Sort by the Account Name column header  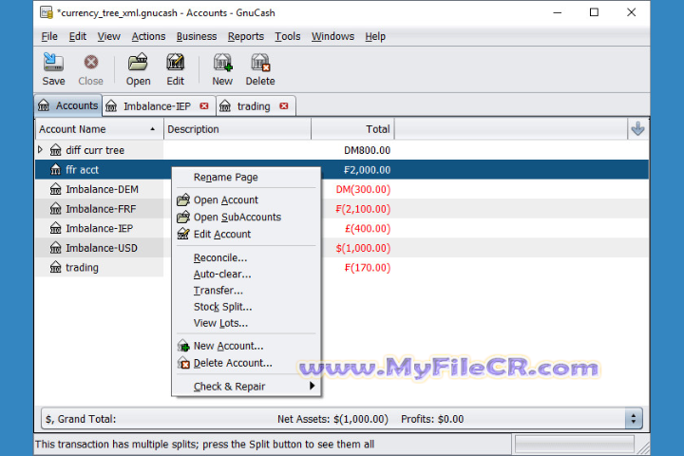99,129
